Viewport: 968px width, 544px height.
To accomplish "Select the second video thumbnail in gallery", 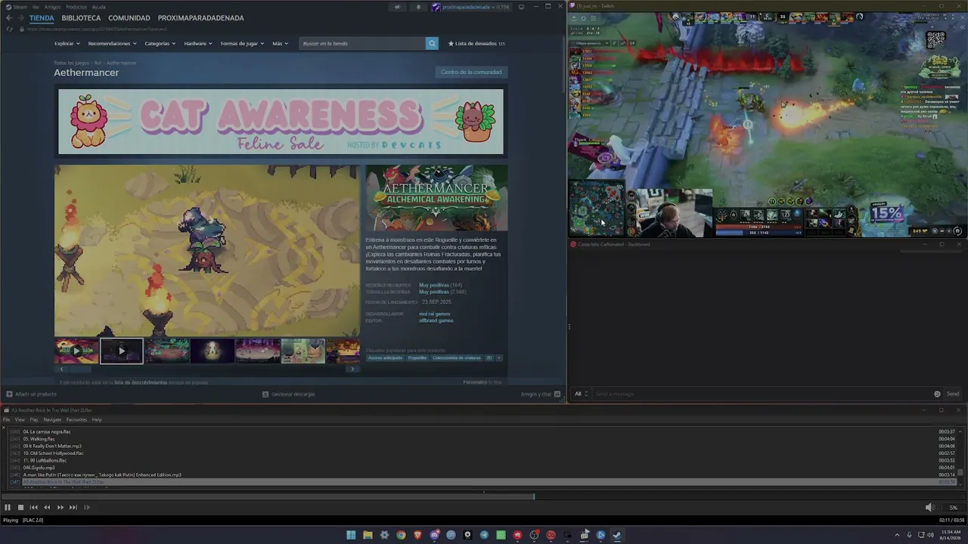I will click(x=122, y=351).
